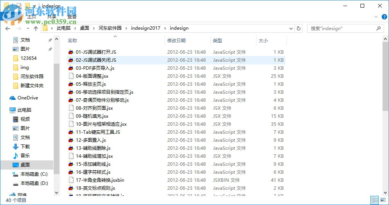Open 新建文件夹 in quick access
Viewport: 389px width, 205px height.
[28, 86]
